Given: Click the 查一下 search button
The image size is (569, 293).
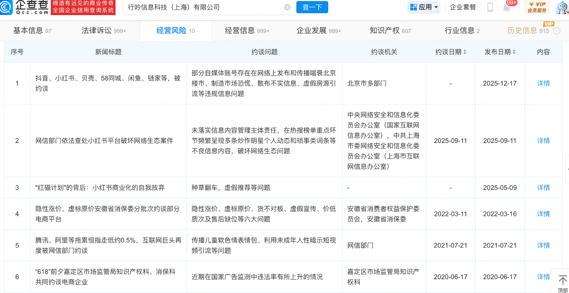Looking at the screenshot, I should pos(312,7).
